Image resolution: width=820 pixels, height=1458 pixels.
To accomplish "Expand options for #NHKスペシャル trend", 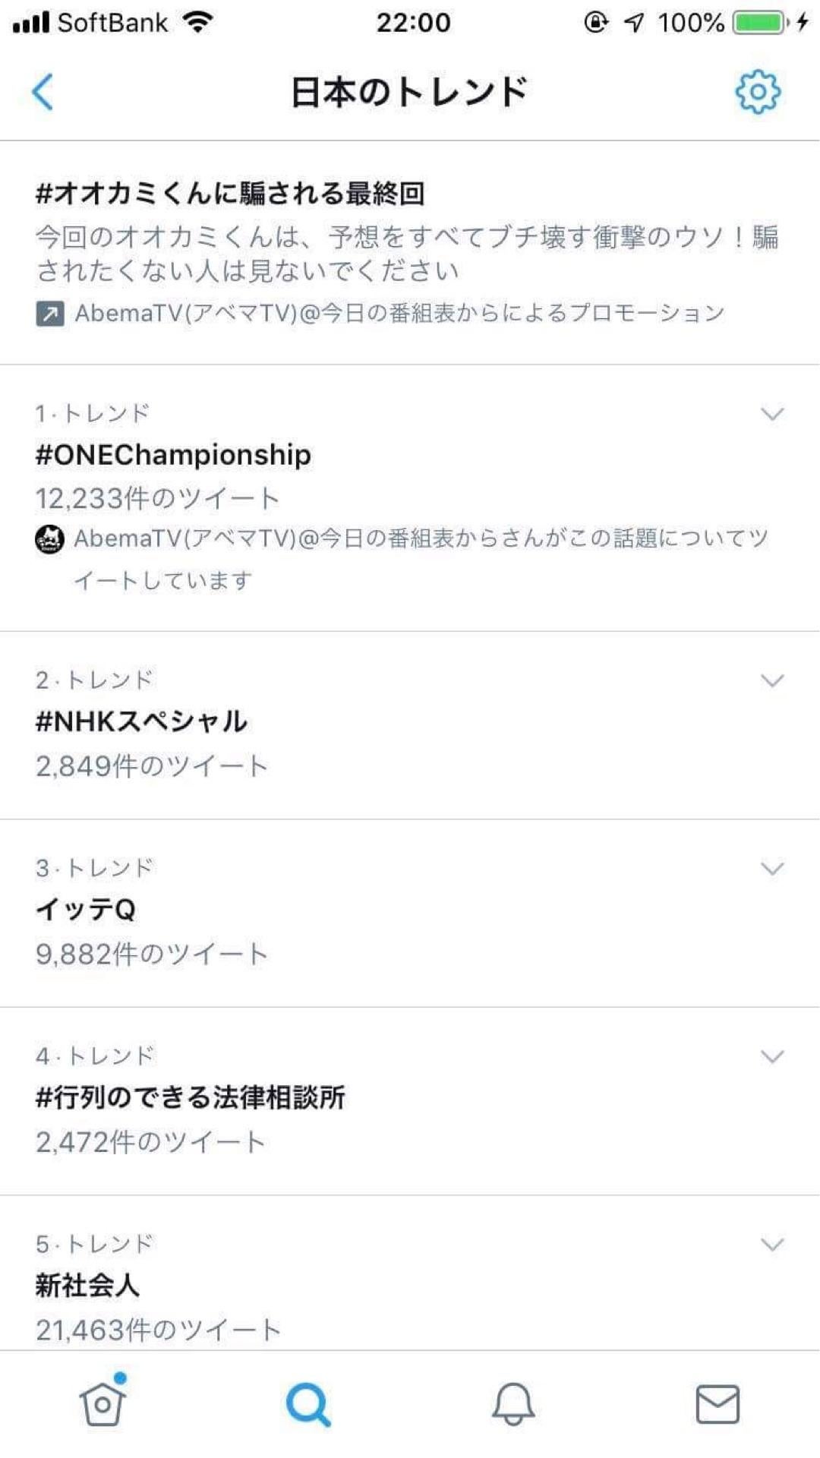I will [772, 680].
